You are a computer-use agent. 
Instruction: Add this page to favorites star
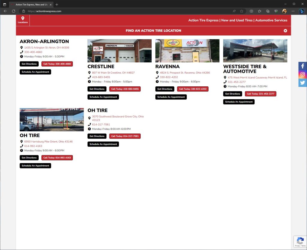click(x=241, y=11)
